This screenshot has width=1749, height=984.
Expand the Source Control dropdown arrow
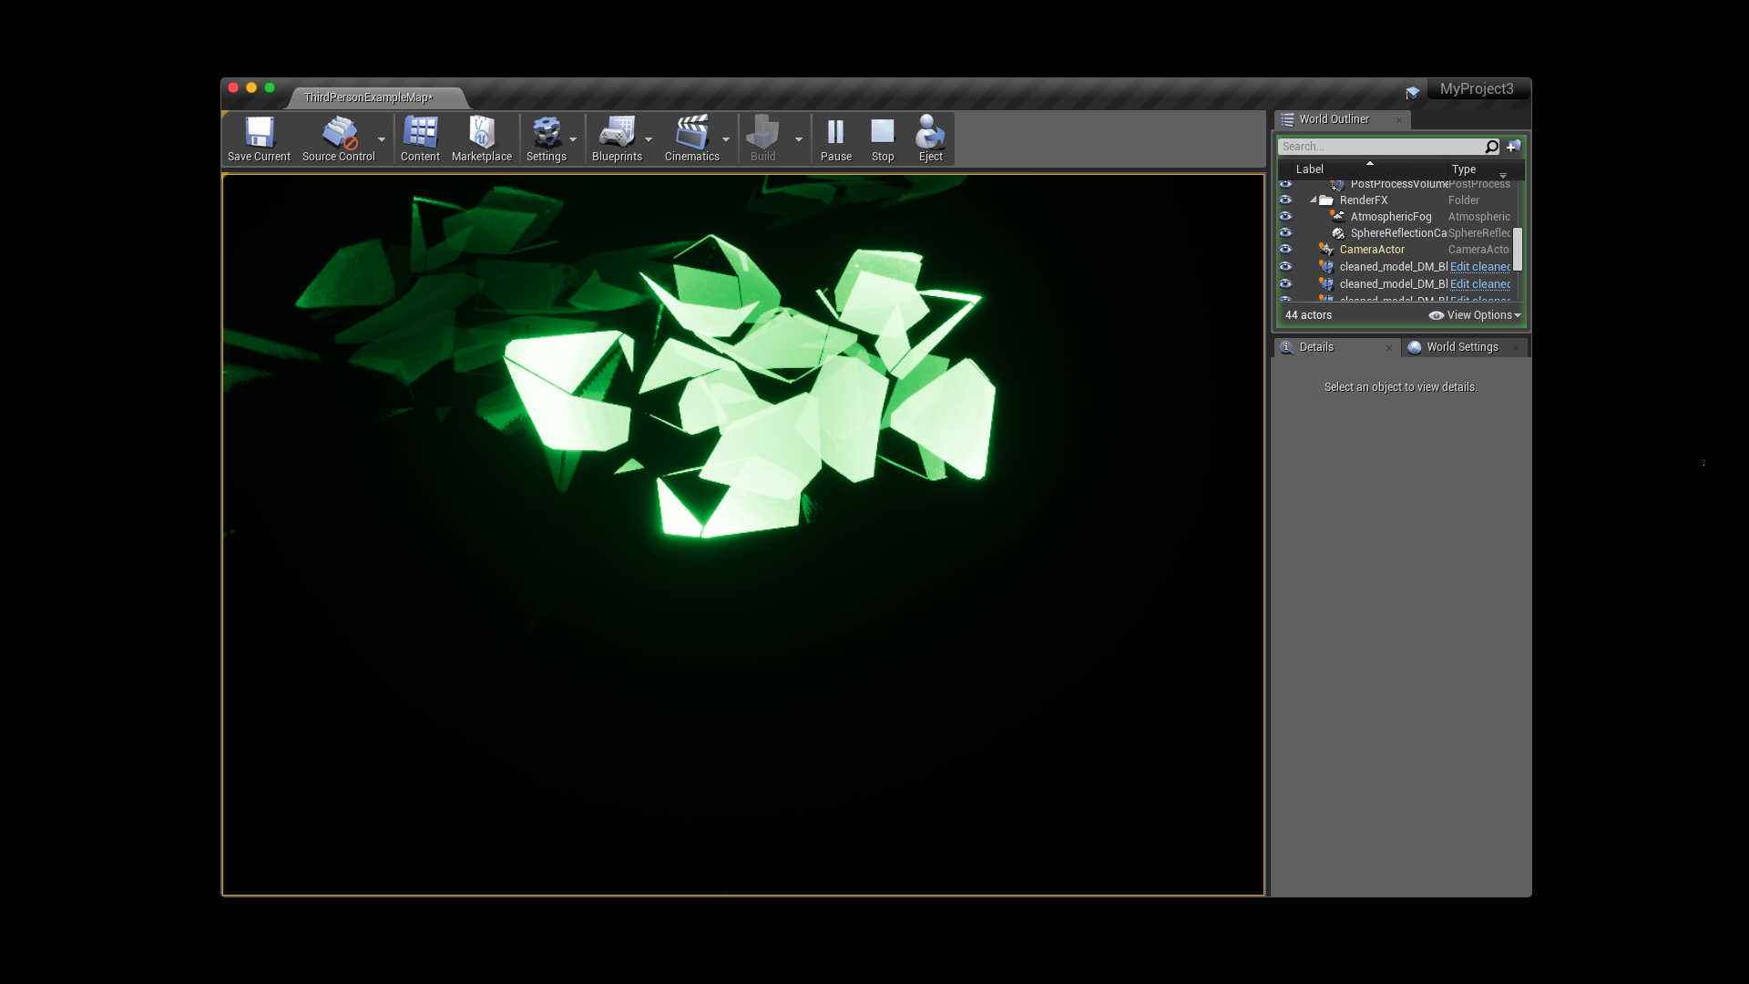(382, 139)
